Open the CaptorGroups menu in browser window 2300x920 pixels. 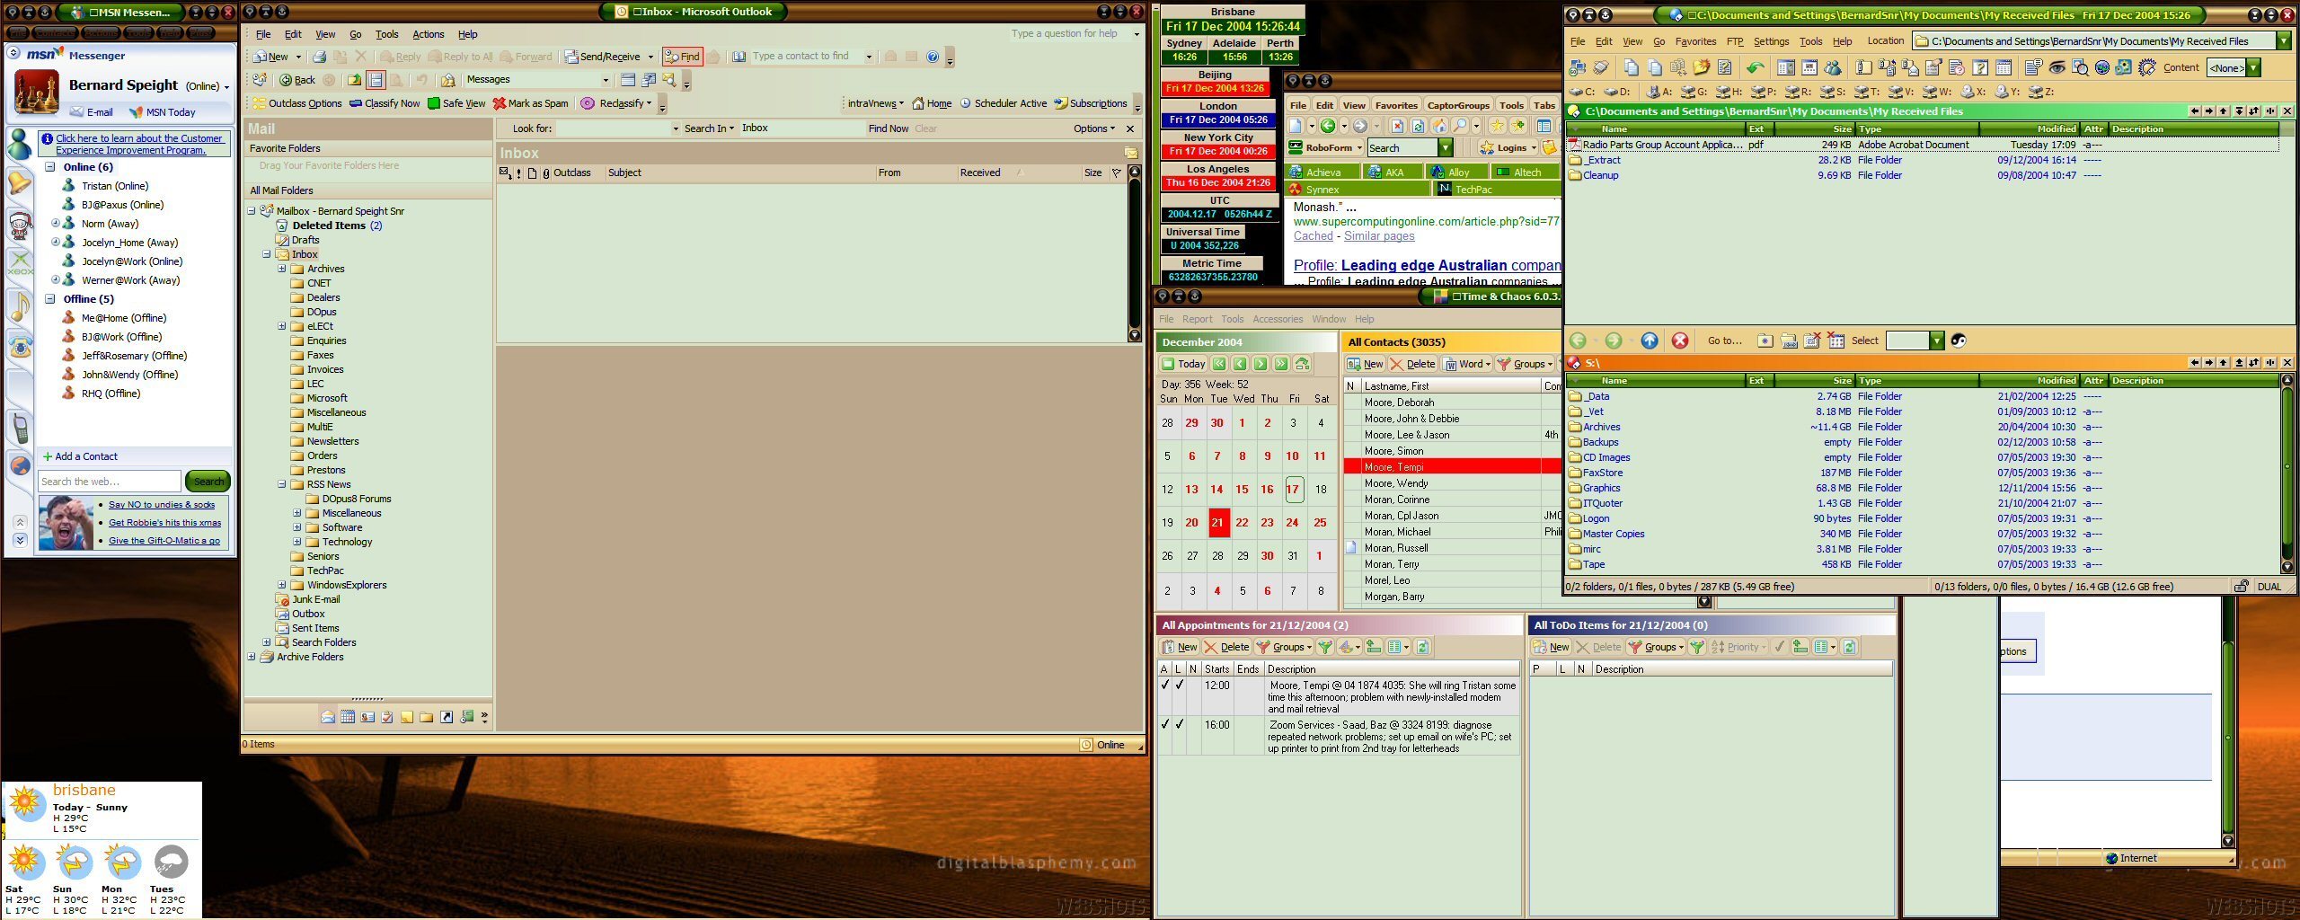[1457, 105]
